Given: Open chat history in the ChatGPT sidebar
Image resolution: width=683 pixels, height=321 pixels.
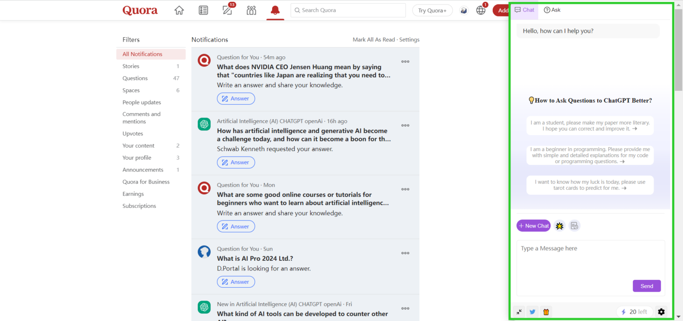Looking at the screenshot, I should pyautogui.click(x=574, y=226).
